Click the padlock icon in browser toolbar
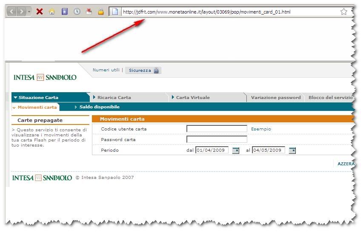The height and width of the screenshot is (232, 363). tap(101, 11)
